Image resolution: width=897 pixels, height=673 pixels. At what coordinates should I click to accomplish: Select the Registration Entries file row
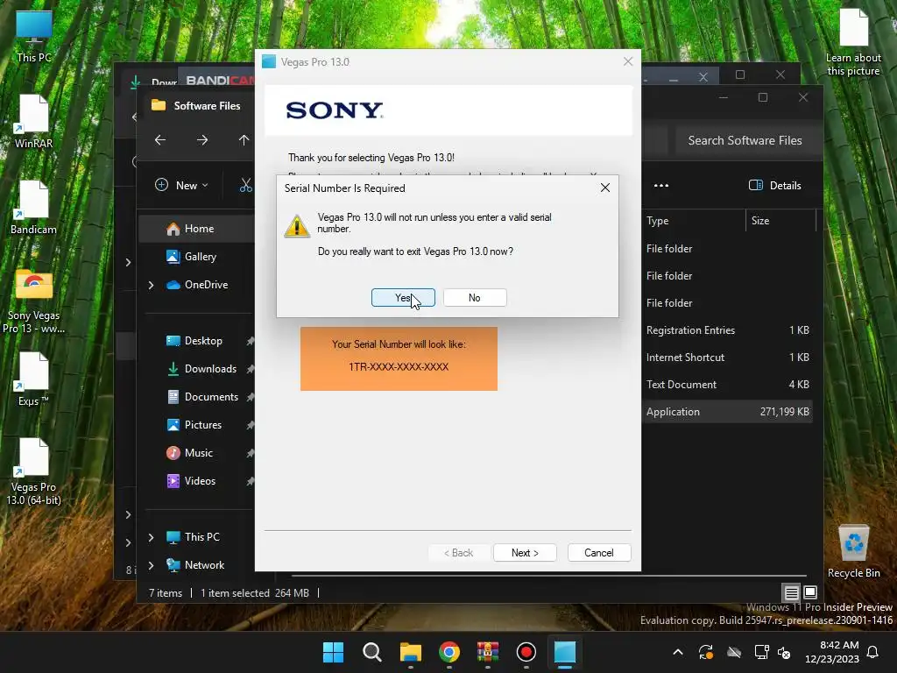point(727,330)
